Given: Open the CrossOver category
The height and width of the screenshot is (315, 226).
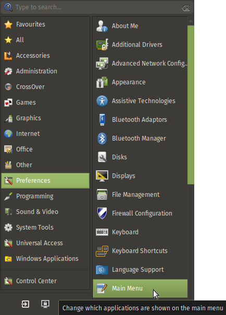Looking at the screenshot, I should tap(45, 87).
